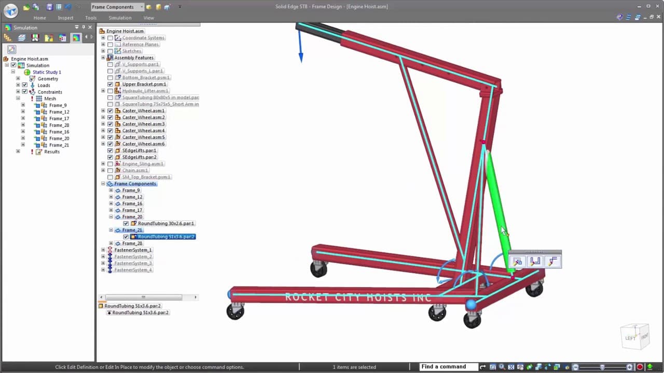Screen dimensions: 664x373
Task: Click the Fit view icon in status bar
Action: point(510,367)
